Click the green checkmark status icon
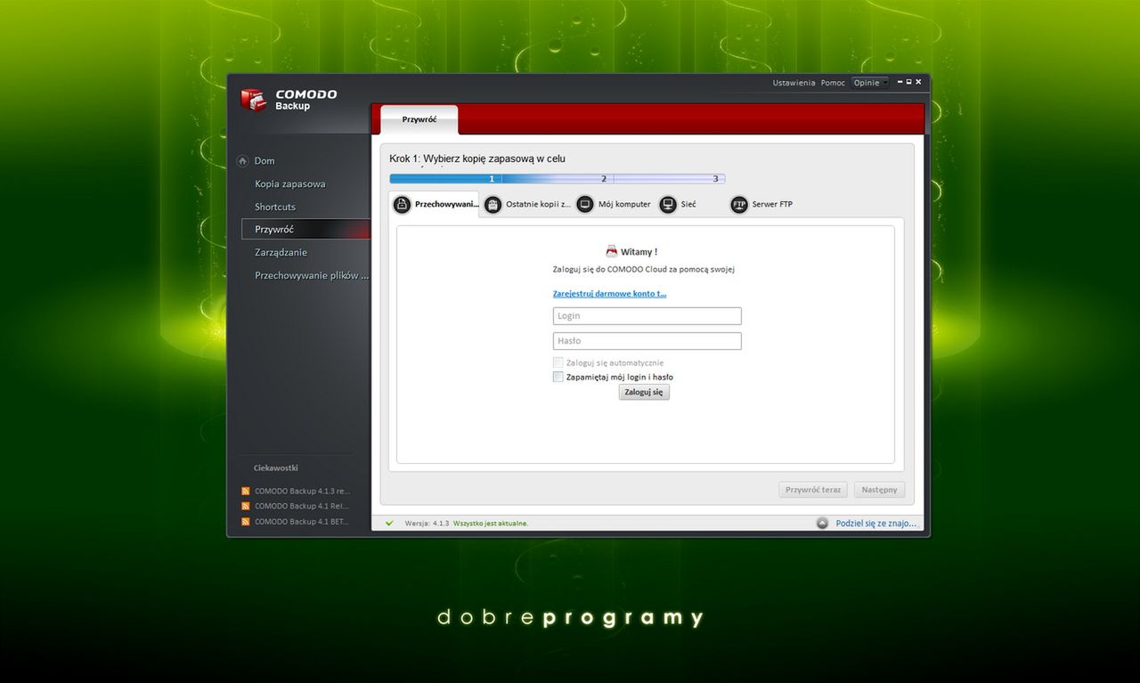This screenshot has height=683, width=1140. click(x=389, y=523)
